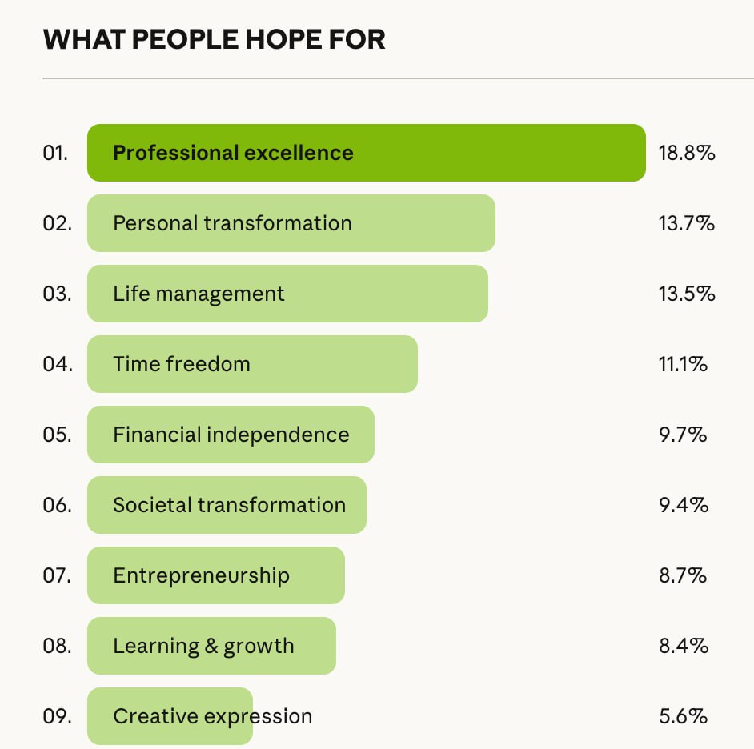The width and height of the screenshot is (754, 749).
Task: Select rank number 06.
Action: 57,505
